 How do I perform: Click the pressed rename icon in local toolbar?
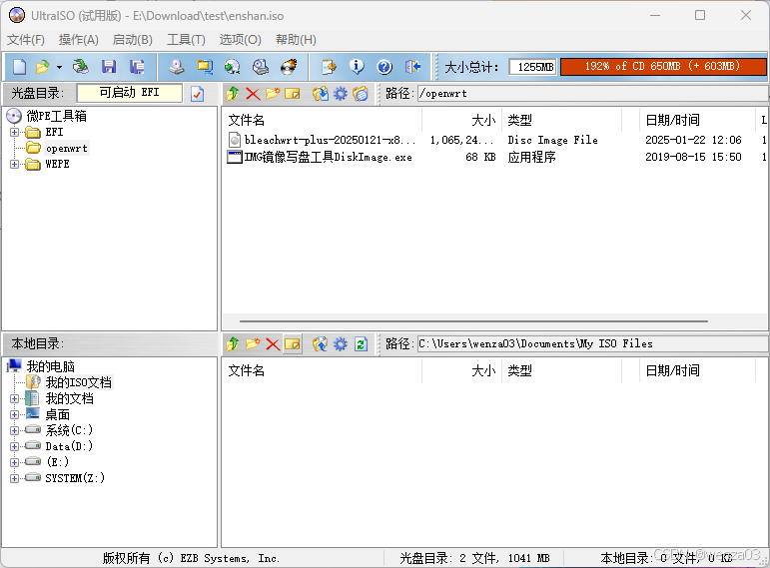(x=293, y=344)
